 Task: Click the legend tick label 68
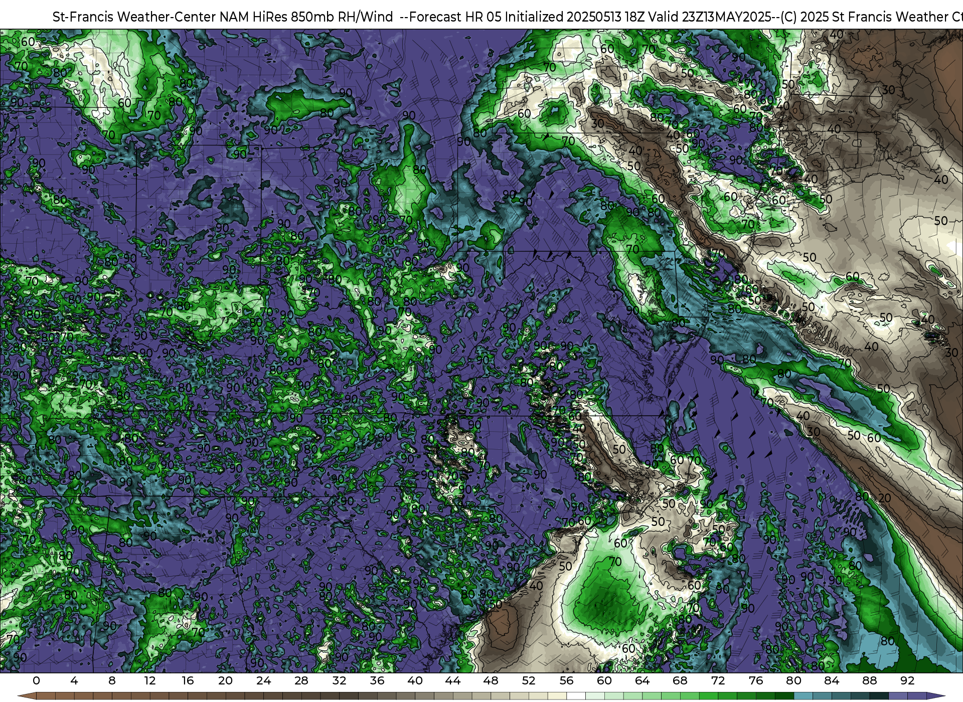point(680,681)
